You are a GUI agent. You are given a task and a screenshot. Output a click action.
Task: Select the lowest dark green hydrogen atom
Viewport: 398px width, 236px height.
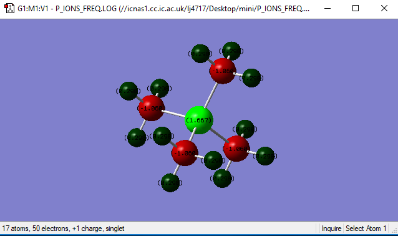pos(170,183)
